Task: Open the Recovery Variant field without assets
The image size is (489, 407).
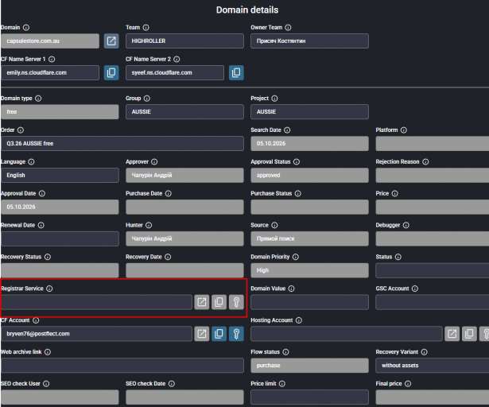Action: click(433, 366)
